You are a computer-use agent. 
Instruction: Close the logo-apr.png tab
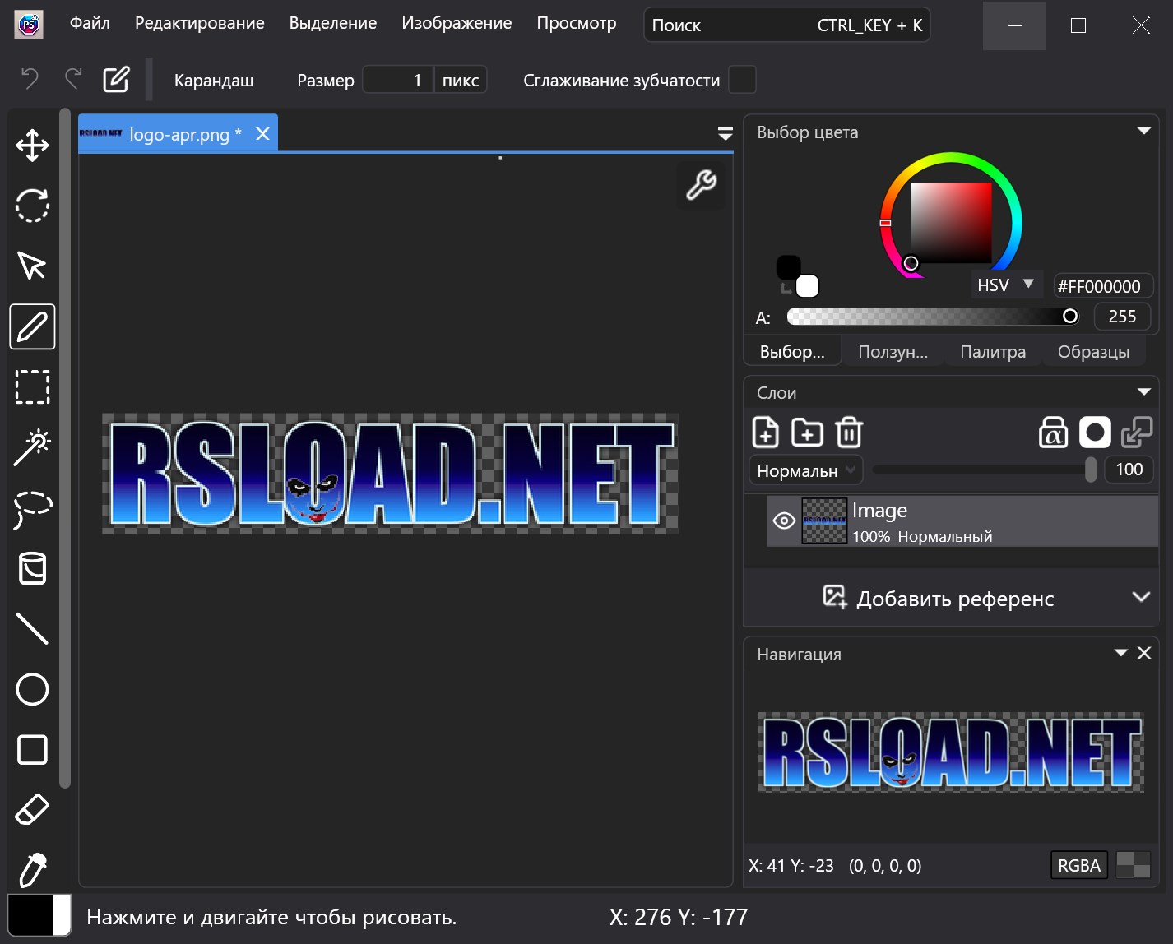[262, 134]
